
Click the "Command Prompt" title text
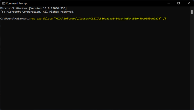click(17, 4)
